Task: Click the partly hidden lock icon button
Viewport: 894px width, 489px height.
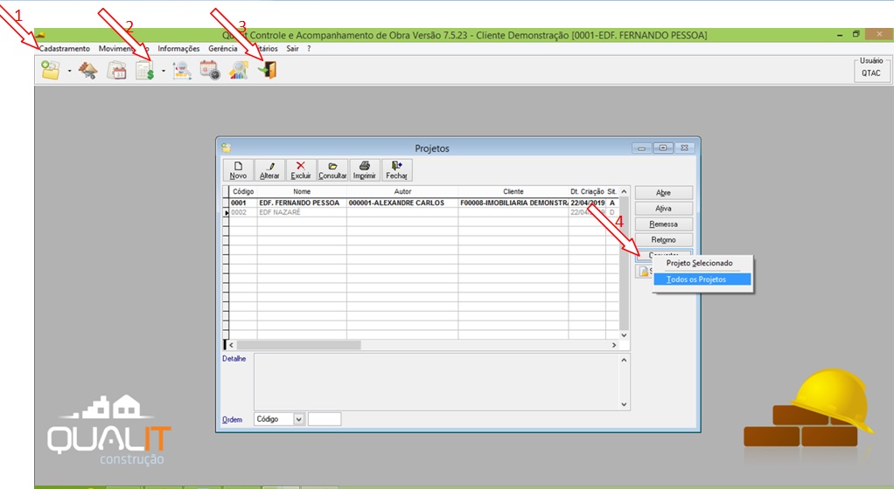Action: (644, 272)
